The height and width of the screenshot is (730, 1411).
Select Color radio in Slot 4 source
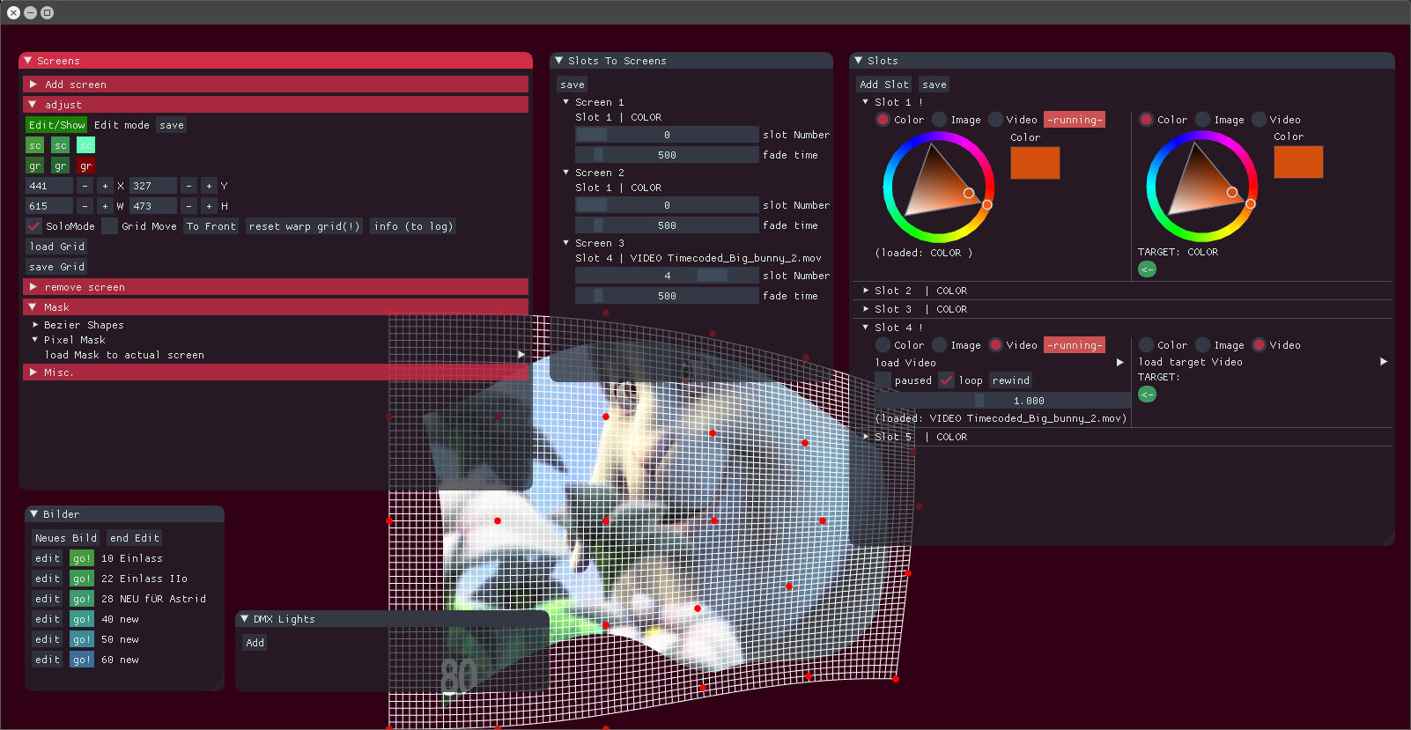click(x=883, y=345)
